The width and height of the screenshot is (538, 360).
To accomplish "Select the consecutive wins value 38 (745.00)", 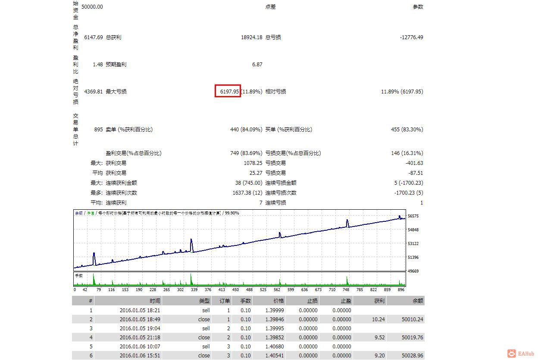I will [249, 183].
